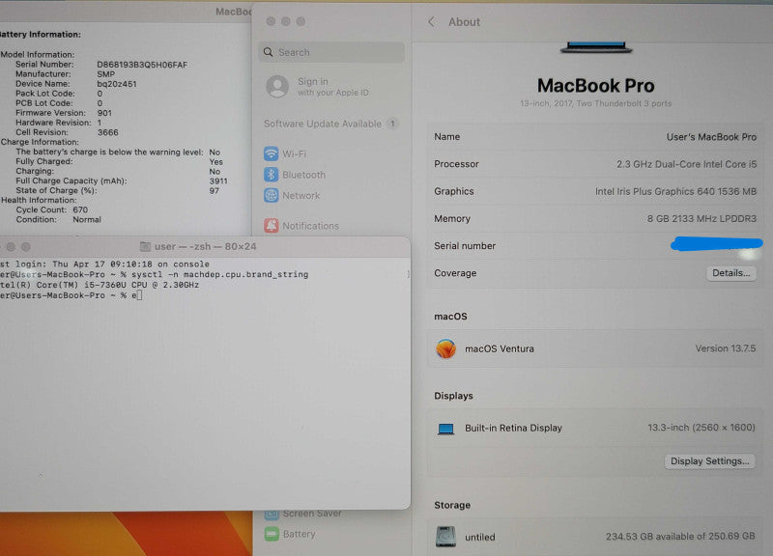Select Battery icon in Settings sidebar
The height and width of the screenshot is (556, 773).
(272, 534)
